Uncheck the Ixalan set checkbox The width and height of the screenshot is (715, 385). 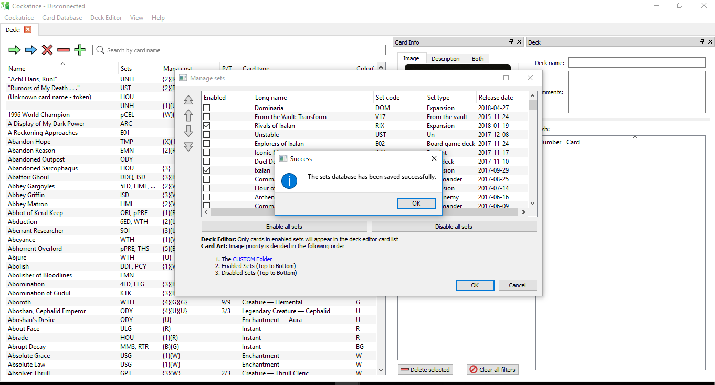click(206, 170)
